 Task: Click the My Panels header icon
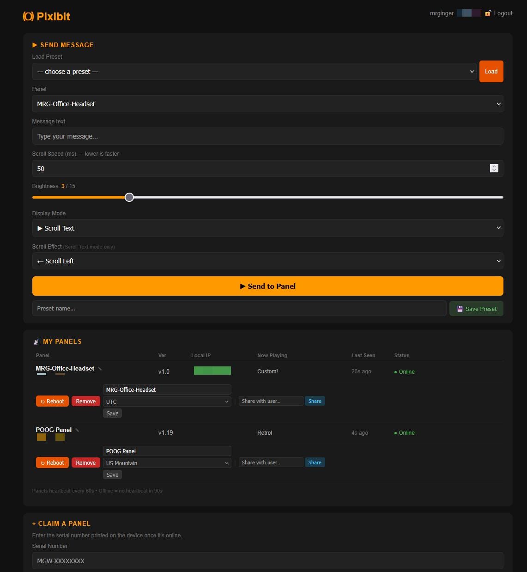(x=36, y=342)
